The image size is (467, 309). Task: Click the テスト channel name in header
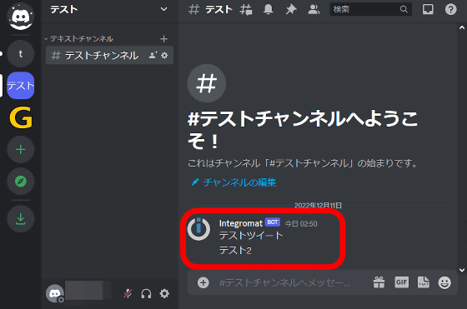[x=218, y=9]
